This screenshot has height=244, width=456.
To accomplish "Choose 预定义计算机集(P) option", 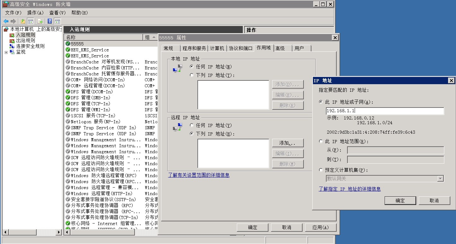I will (321, 170).
